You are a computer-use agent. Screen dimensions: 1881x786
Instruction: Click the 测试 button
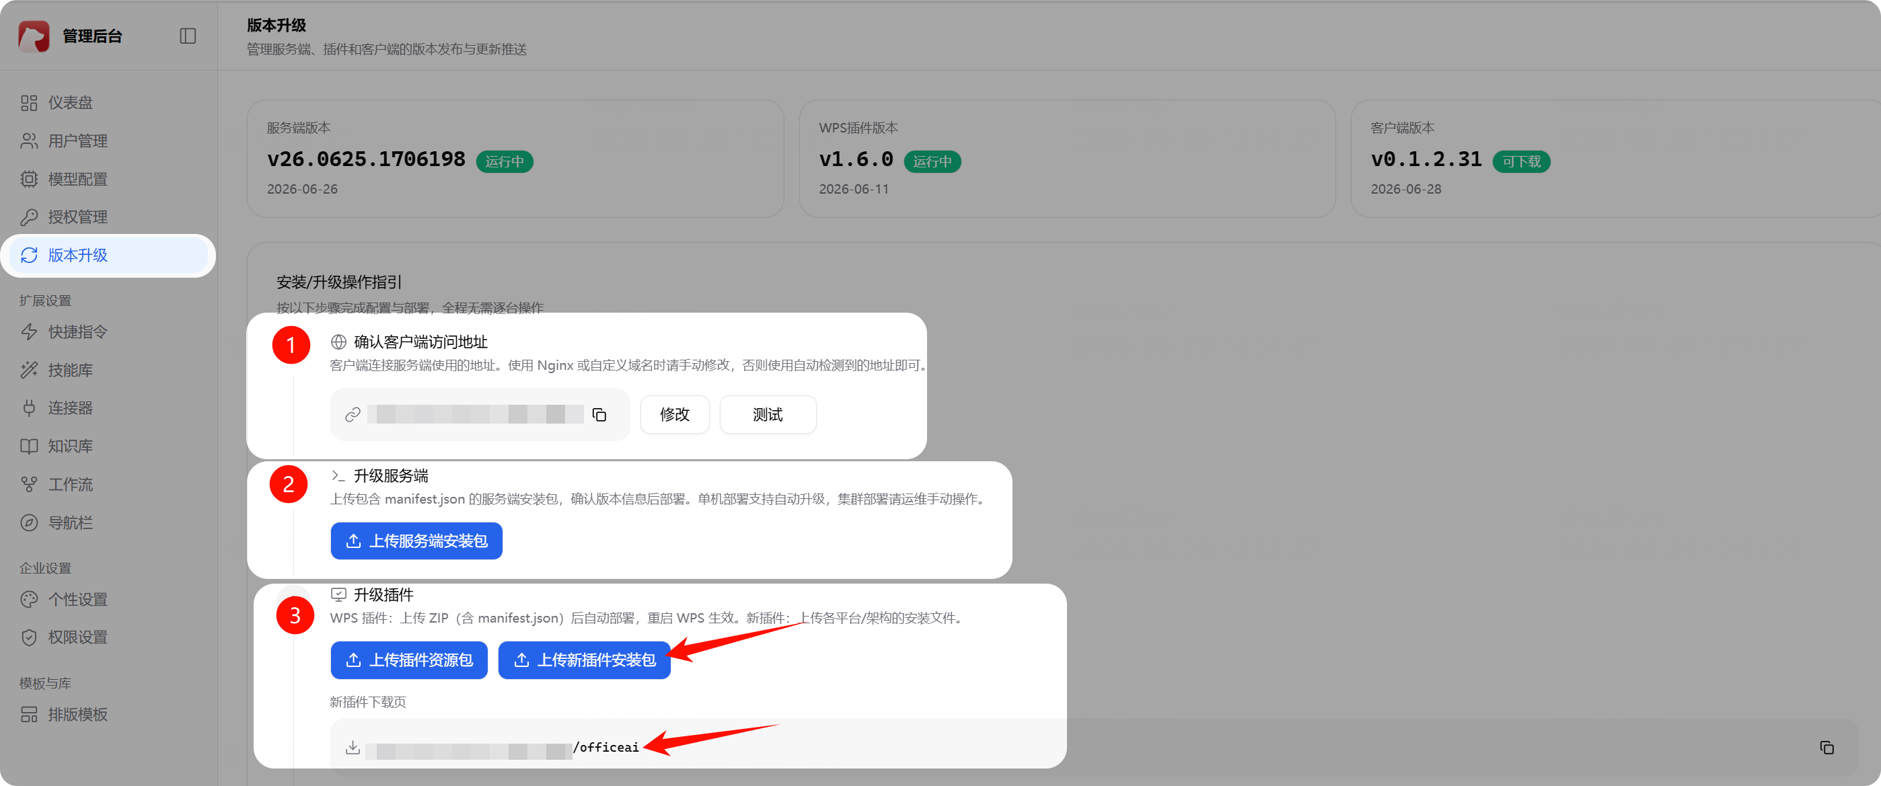pyautogui.click(x=768, y=415)
